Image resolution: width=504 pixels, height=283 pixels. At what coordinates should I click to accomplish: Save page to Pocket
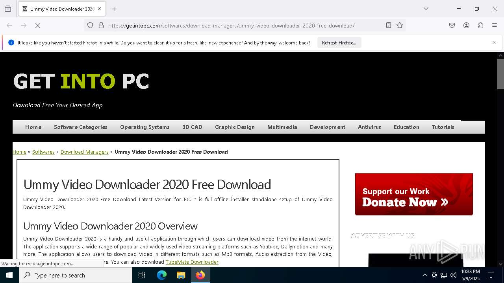coord(452,26)
